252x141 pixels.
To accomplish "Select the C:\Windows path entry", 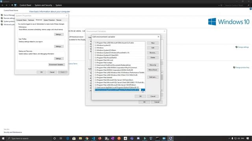I will tap(120, 48).
